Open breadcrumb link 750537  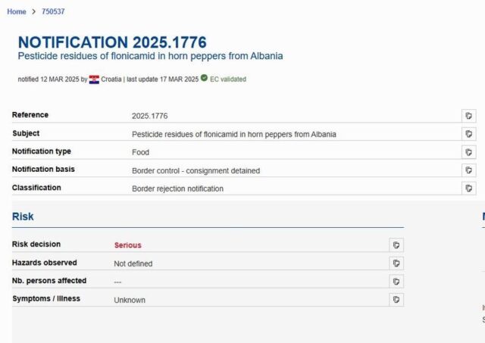tap(53, 11)
